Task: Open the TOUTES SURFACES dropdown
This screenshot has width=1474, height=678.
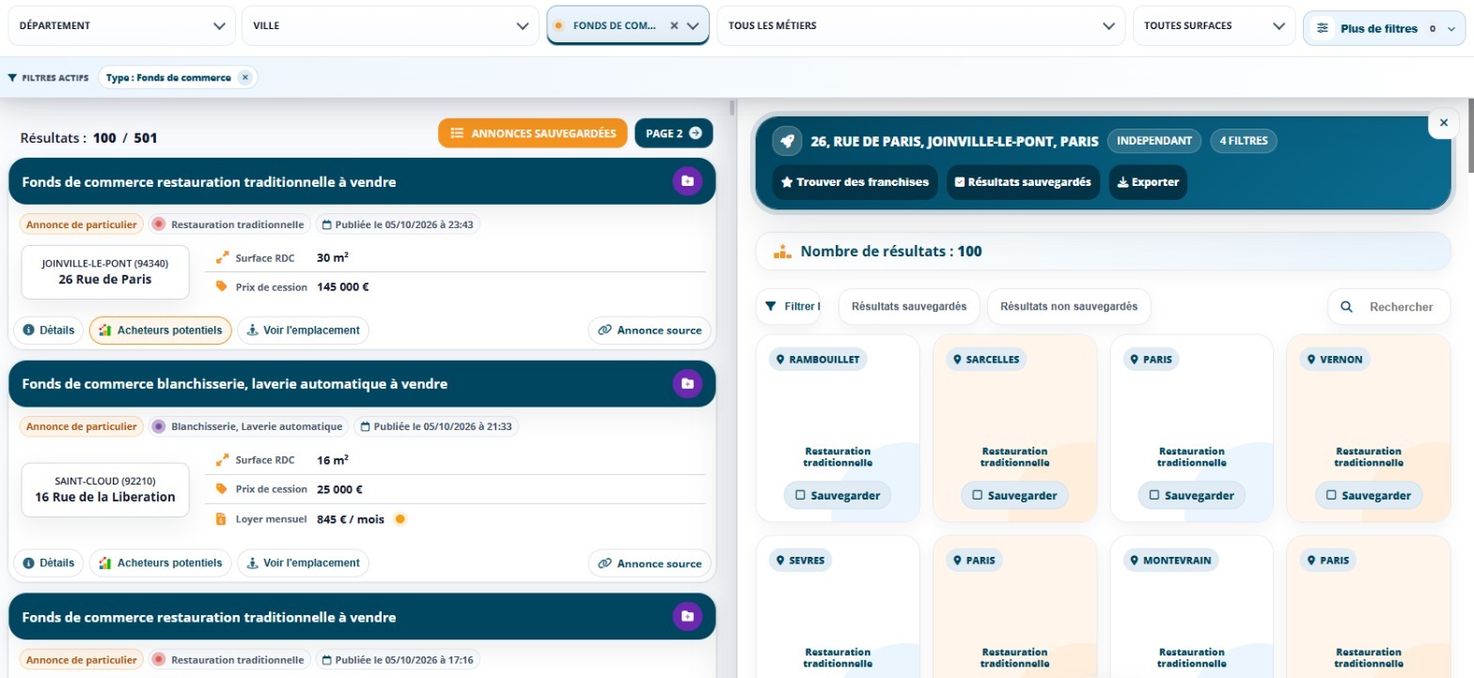Action: click(x=1213, y=26)
